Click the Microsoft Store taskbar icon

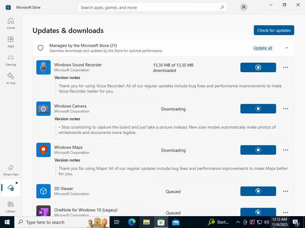tap(161, 222)
